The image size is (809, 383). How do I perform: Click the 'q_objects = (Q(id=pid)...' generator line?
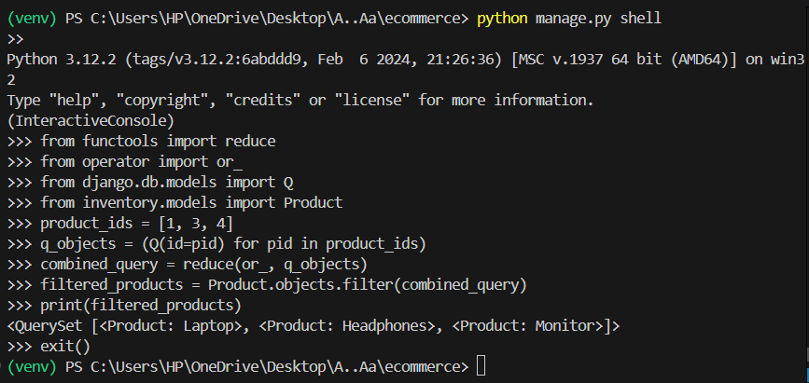click(232, 243)
